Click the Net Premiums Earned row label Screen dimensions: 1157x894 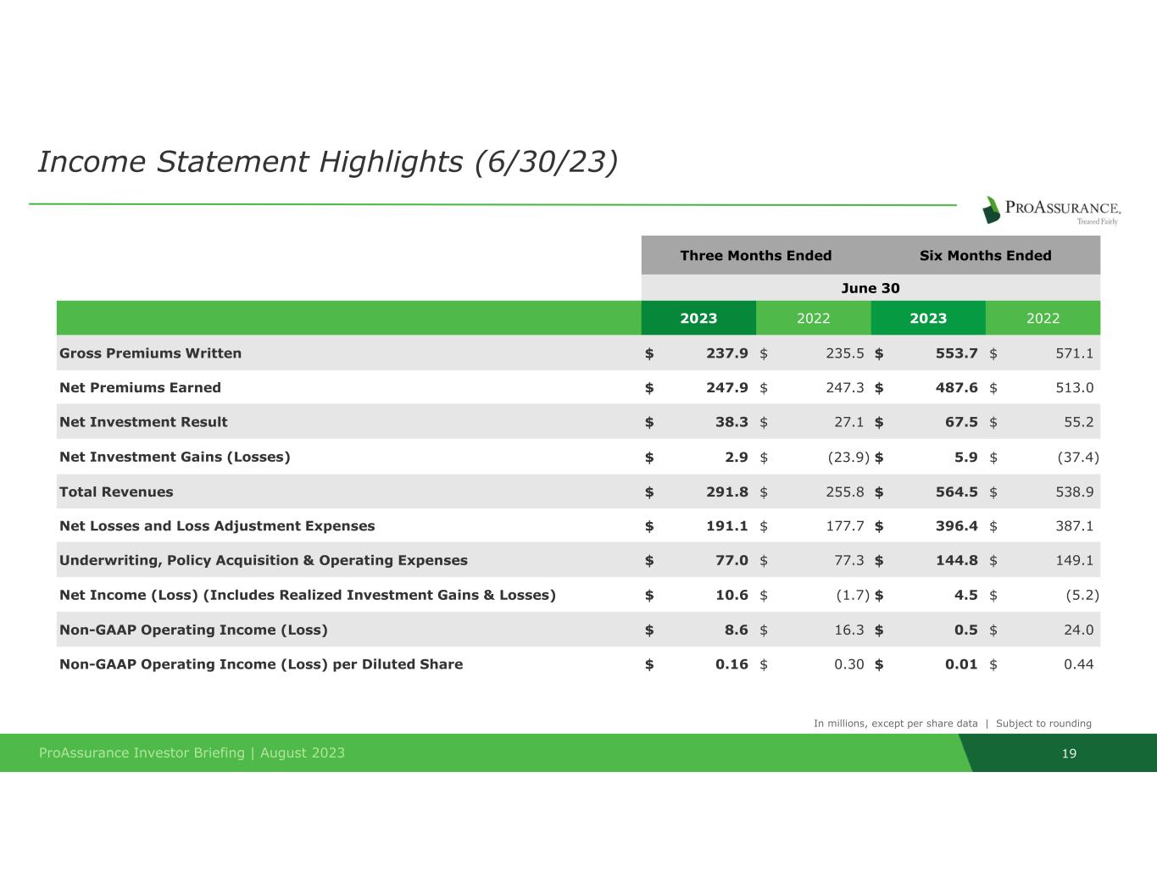140,388
